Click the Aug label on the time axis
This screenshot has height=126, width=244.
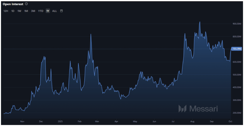coord(192,122)
